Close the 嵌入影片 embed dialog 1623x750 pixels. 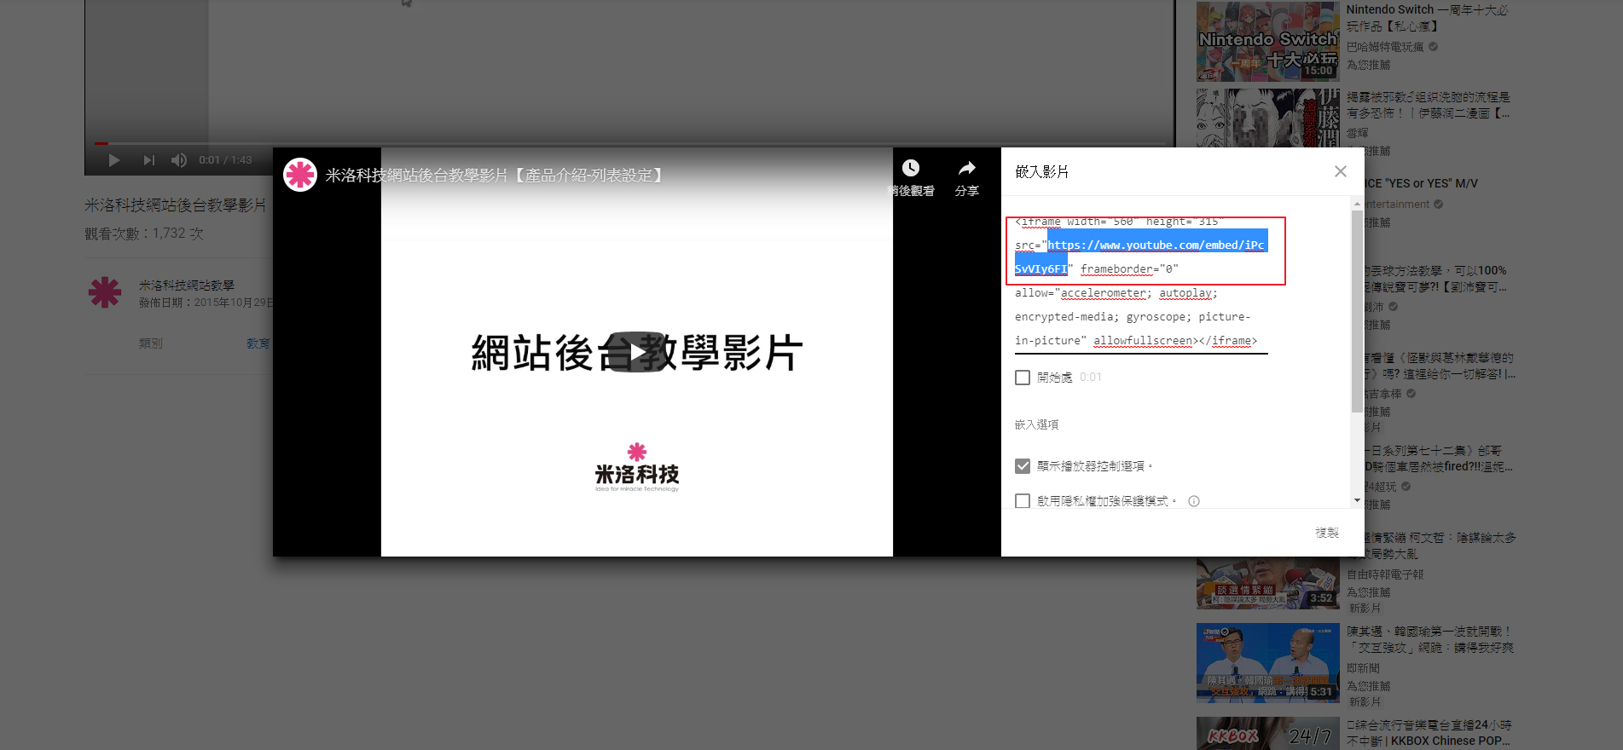click(1340, 171)
